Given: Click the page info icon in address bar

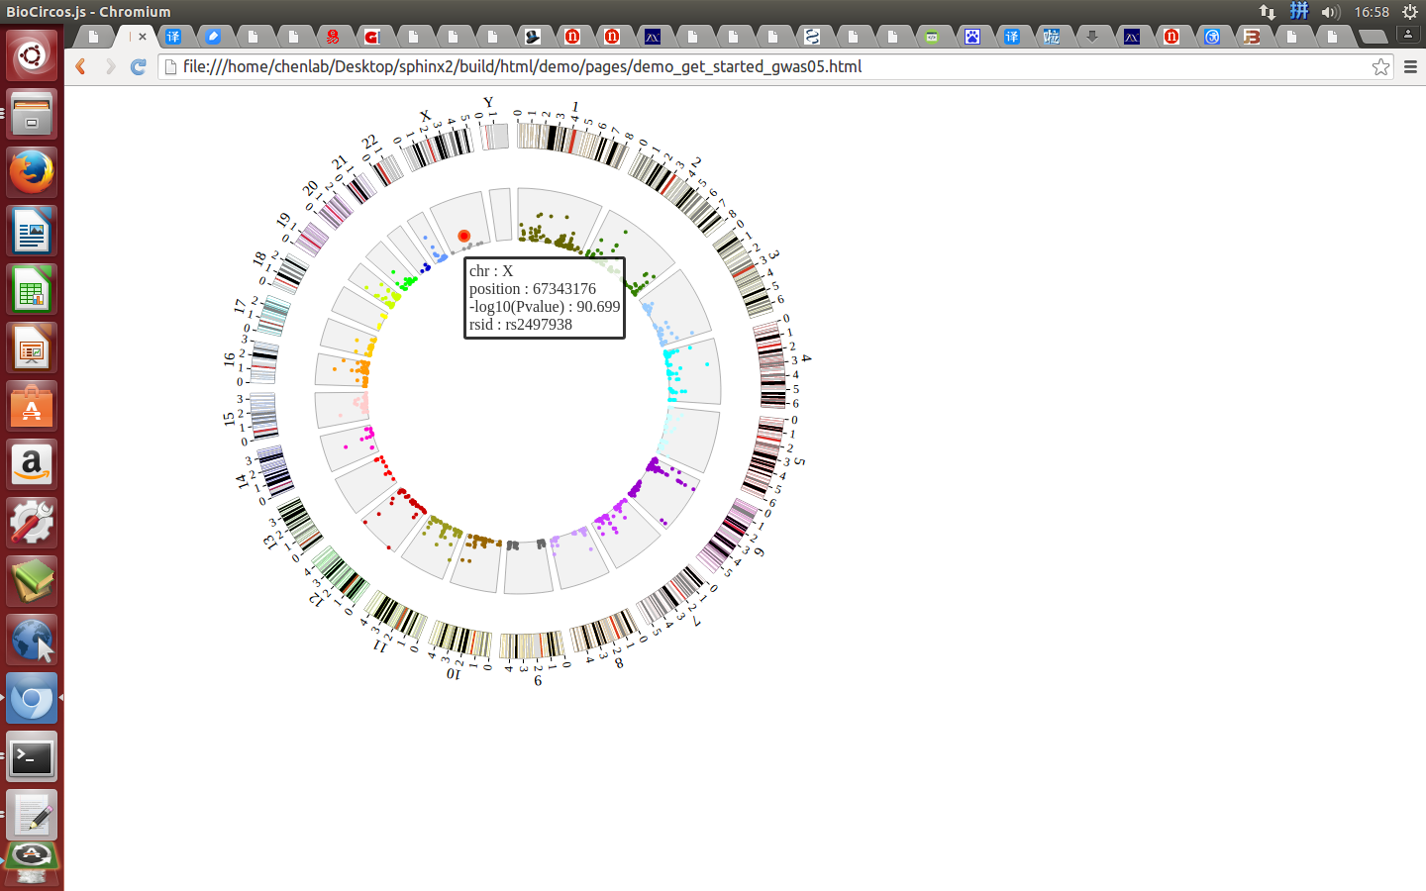Looking at the screenshot, I should pyautogui.click(x=170, y=66).
